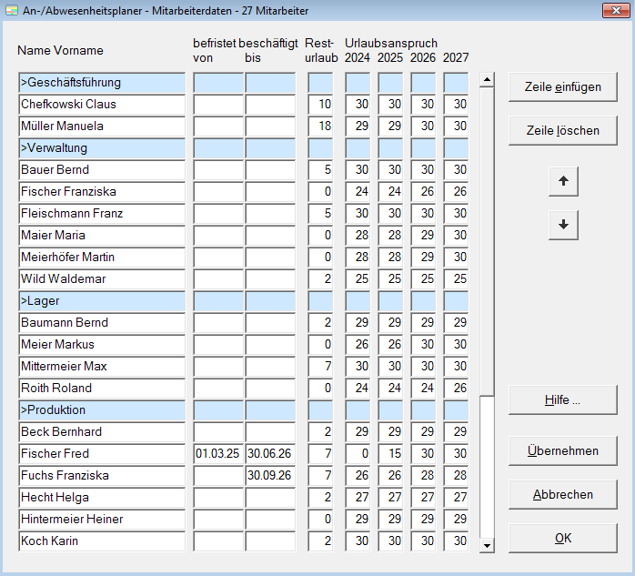Screen dimensions: 635x576
Task: Click the Hintermeier Heiner name field
Action: click(102, 520)
